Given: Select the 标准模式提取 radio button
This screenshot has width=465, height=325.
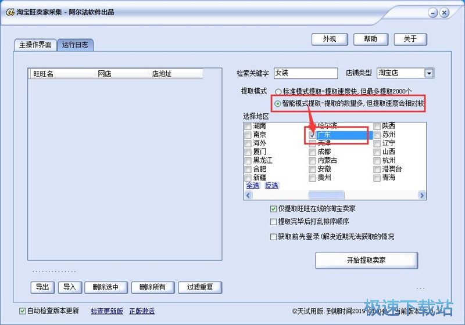Looking at the screenshot, I should 278,92.
